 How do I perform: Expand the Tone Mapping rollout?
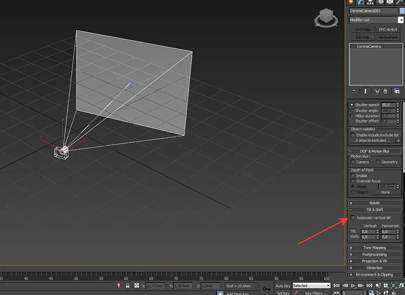pos(374,248)
